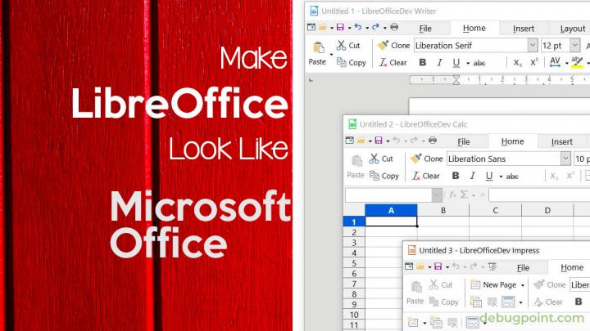The image size is (590, 331).
Task: Select the Home tab in Calc
Action: click(x=512, y=141)
